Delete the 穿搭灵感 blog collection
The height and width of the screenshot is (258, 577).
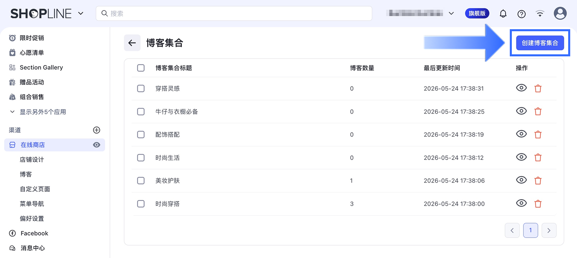tap(538, 89)
